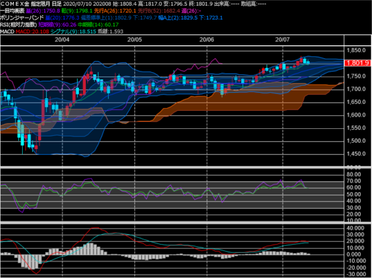372x278 pixels.
Task: Click the -20.000 MACD axis label
Action: pyautogui.click(x=355, y=268)
